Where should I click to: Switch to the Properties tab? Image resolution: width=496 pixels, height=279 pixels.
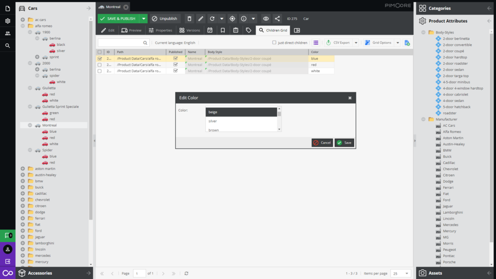160,31
